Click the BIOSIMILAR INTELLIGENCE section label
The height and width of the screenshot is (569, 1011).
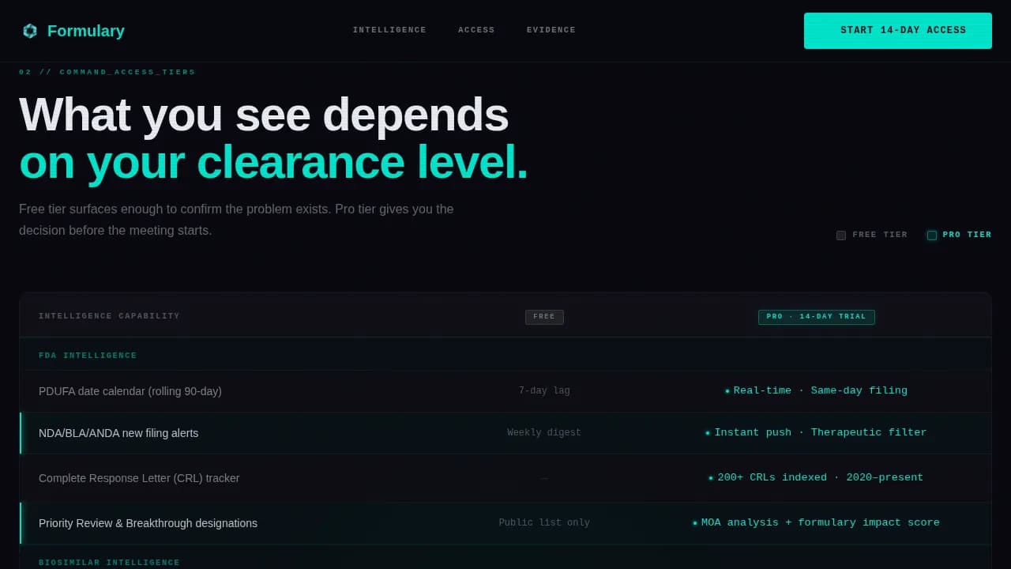coord(109,563)
